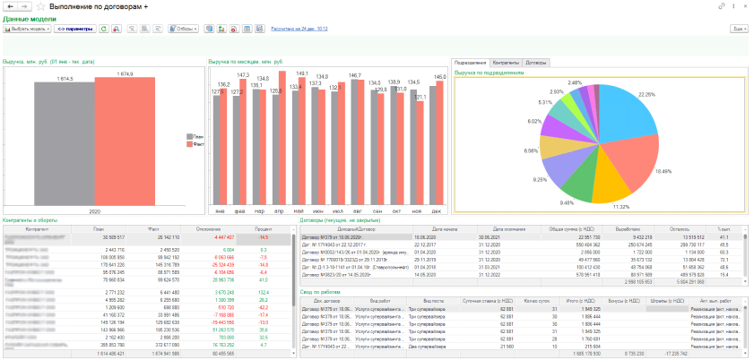Image resolution: width=754 pixels, height=360 pixels.
Task: Switch to the Контрагенты tab
Action: point(507,63)
